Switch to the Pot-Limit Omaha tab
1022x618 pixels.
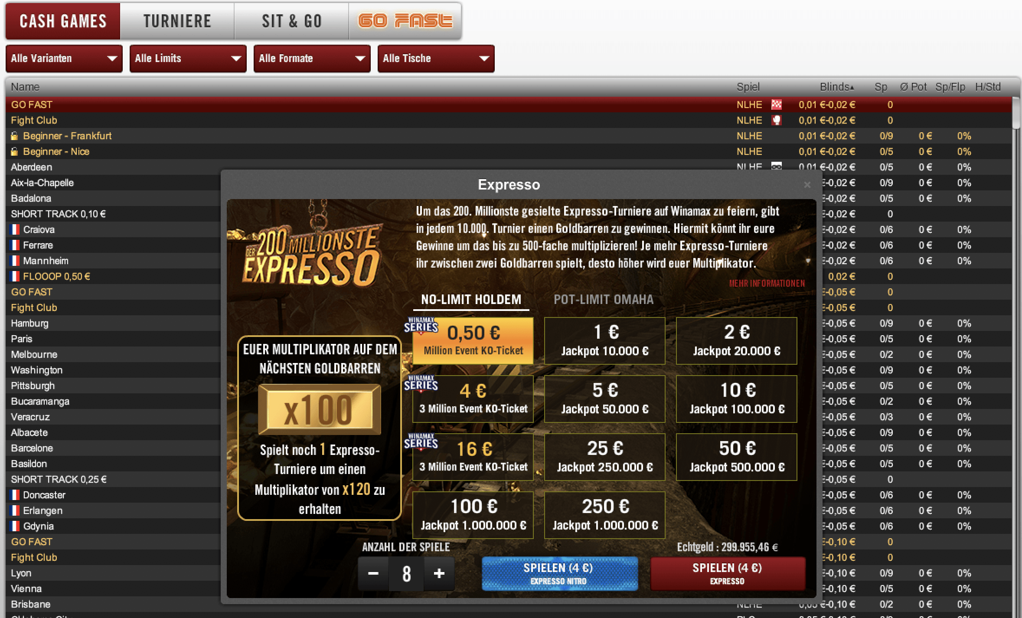[x=603, y=300]
